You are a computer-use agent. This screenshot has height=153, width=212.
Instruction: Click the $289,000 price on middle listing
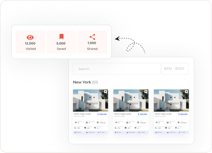click(142, 114)
